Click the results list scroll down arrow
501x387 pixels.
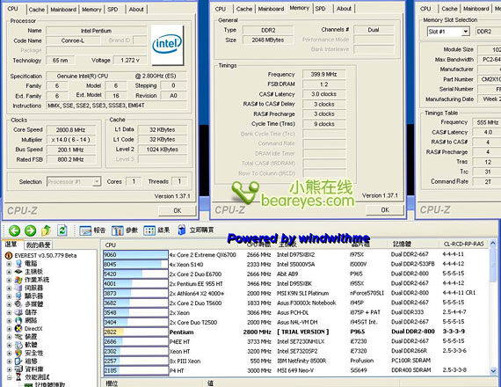[x=493, y=371]
